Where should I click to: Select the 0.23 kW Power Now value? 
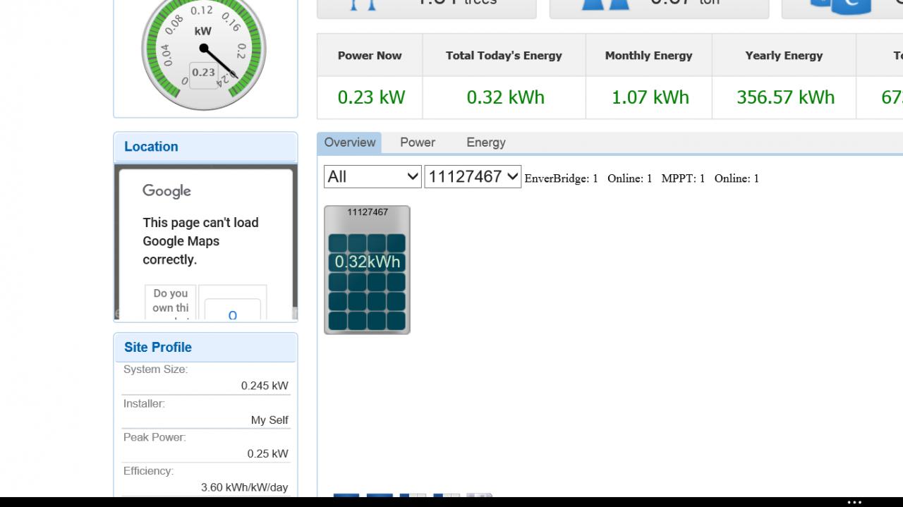(371, 97)
